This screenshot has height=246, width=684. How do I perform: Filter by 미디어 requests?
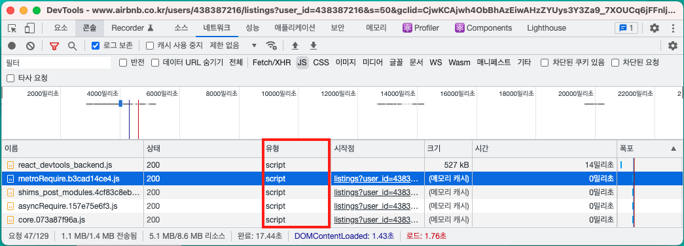tap(372, 63)
